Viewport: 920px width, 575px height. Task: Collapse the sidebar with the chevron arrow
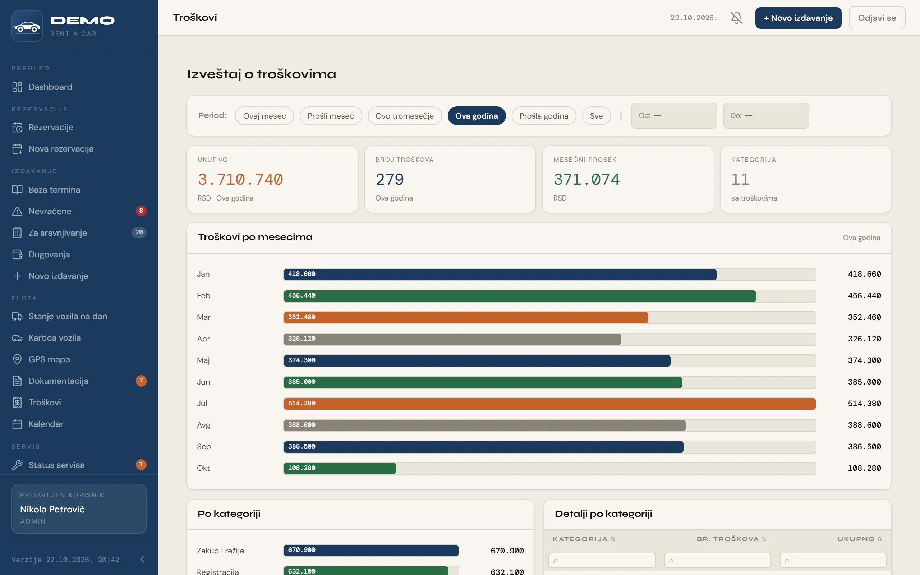142,559
